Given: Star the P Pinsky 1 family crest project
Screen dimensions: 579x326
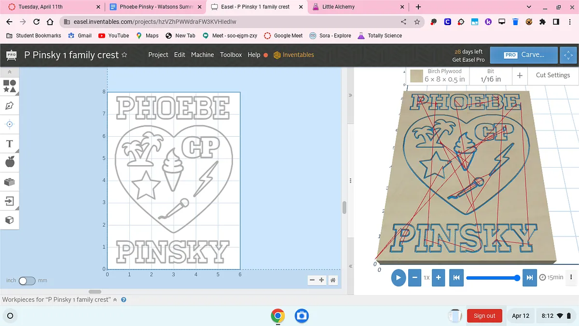Looking at the screenshot, I should point(124,55).
